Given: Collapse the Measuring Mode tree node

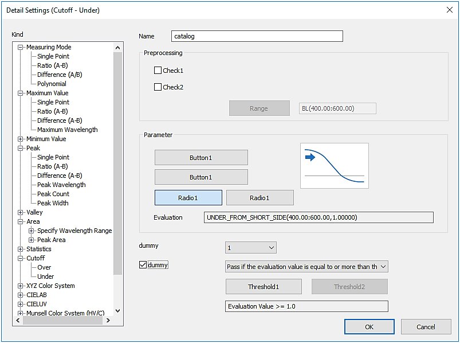Looking at the screenshot, I should coord(20,47).
